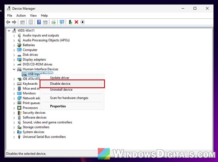
Task: Open the Help menu
Action: [x=44, y=16]
